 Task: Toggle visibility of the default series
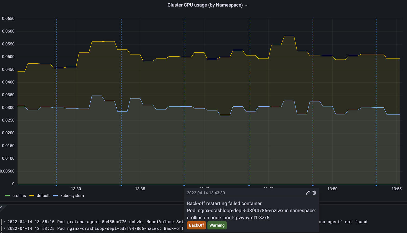(x=43, y=195)
